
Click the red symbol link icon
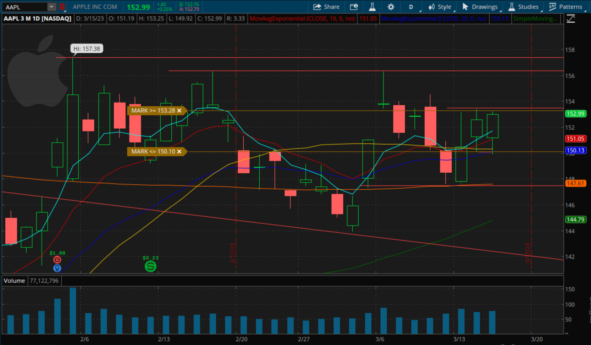pyautogui.click(x=62, y=7)
